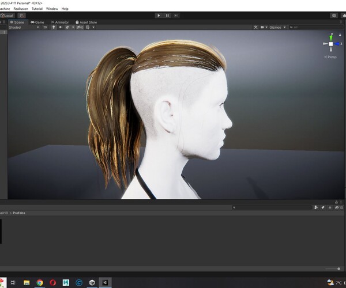346x288 pixels.
Task: Toggle the gizmo rotation lock icon
Action: pos(340,35)
